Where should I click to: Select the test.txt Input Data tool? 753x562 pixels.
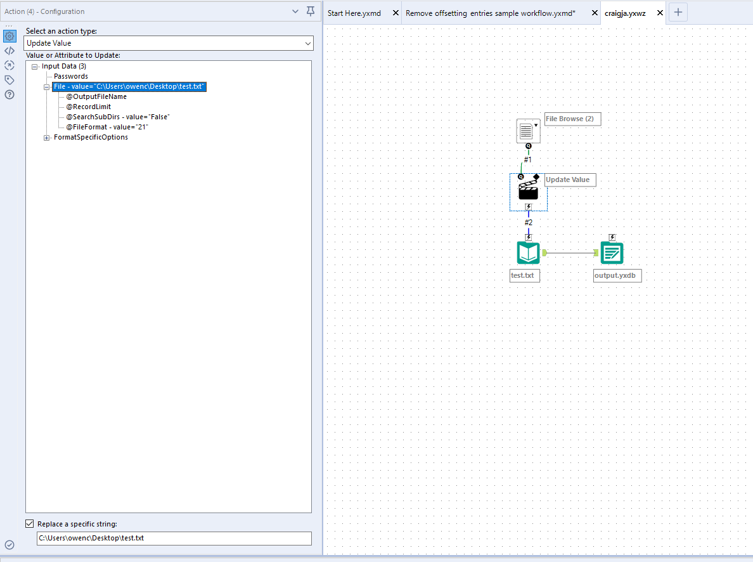pyautogui.click(x=528, y=252)
